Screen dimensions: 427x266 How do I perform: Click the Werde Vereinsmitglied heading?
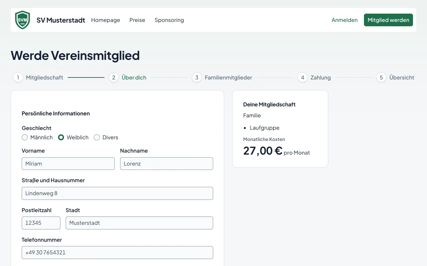pyautogui.click(x=75, y=55)
